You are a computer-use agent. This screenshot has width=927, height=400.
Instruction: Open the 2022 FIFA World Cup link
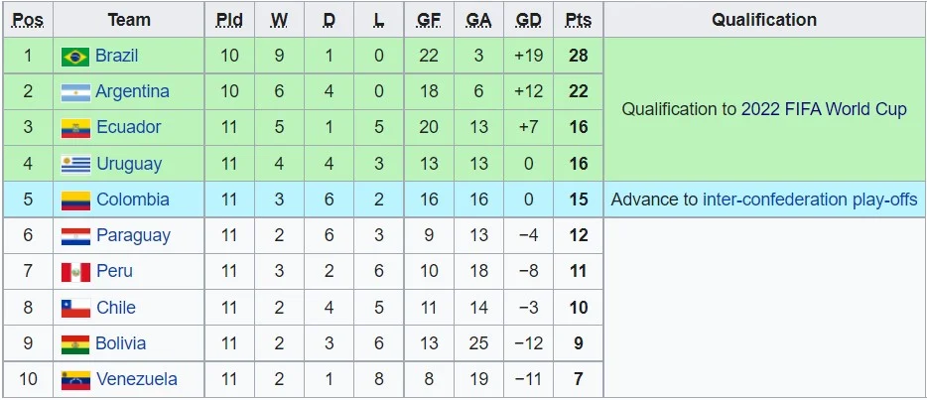(x=824, y=109)
